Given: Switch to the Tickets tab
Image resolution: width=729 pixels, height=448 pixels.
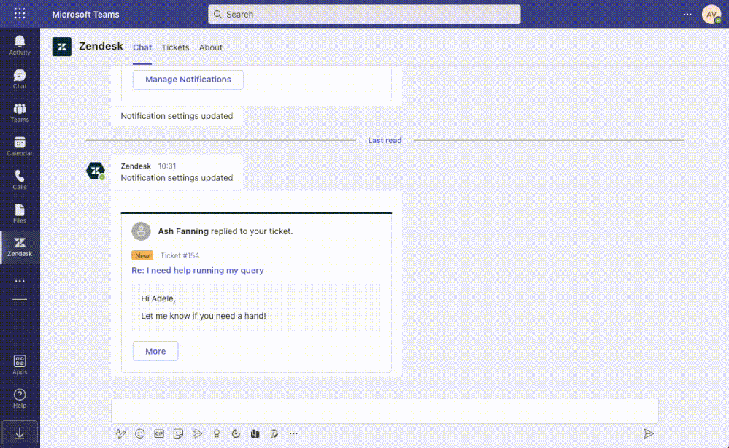Looking at the screenshot, I should 175,47.
